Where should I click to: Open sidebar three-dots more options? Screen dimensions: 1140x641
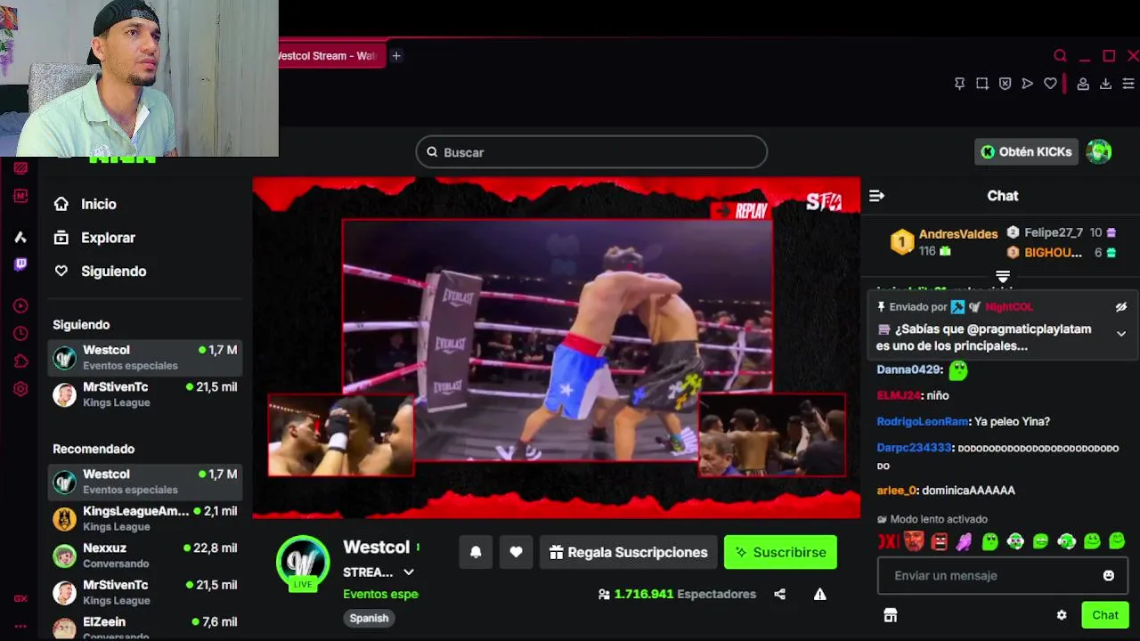tap(20, 626)
